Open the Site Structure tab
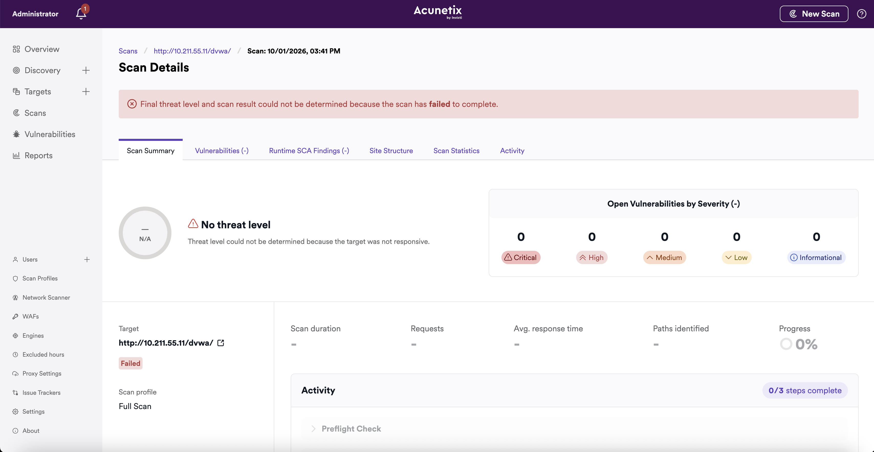 [391, 151]
